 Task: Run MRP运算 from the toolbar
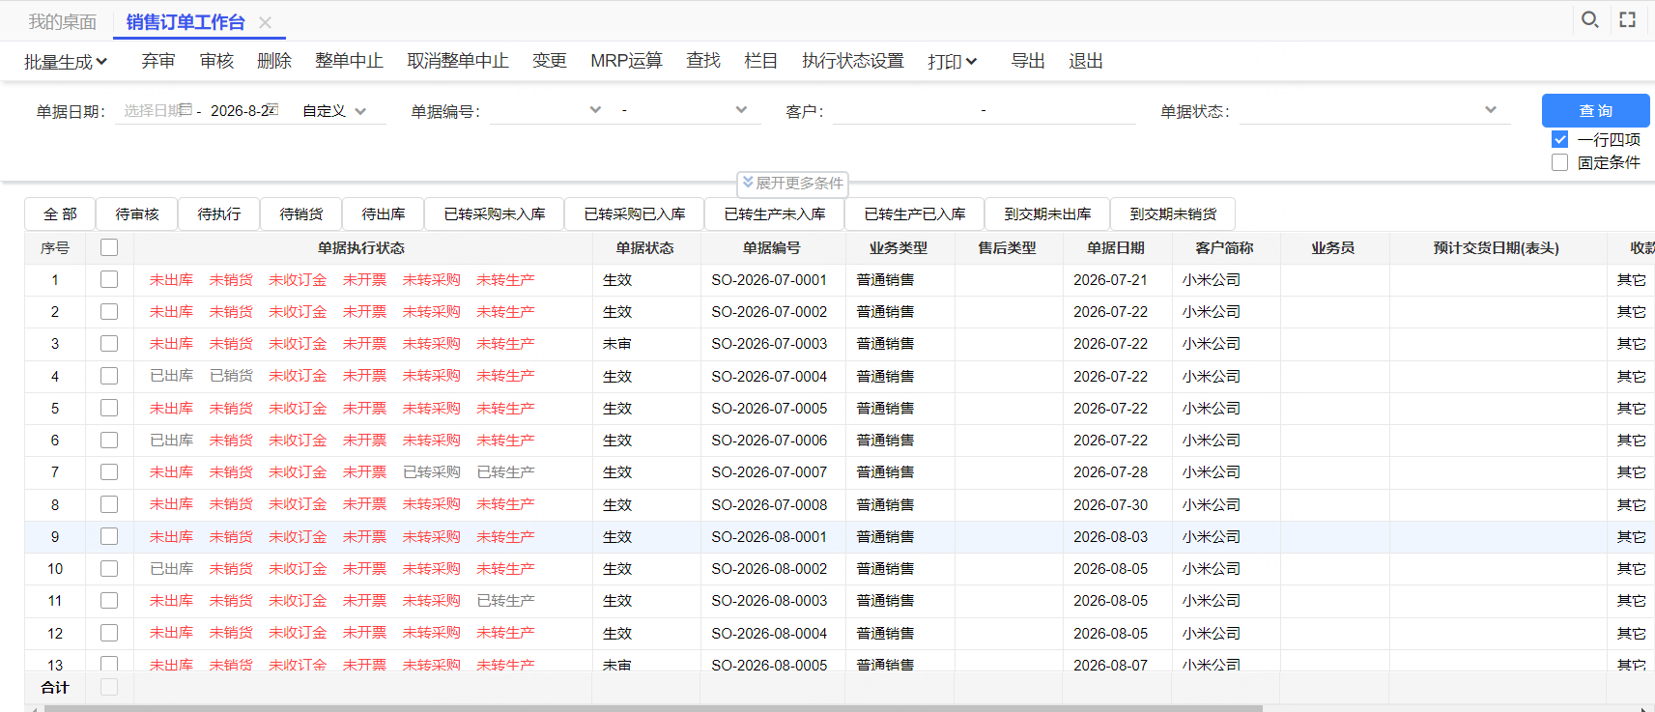[x=626, y=61]
